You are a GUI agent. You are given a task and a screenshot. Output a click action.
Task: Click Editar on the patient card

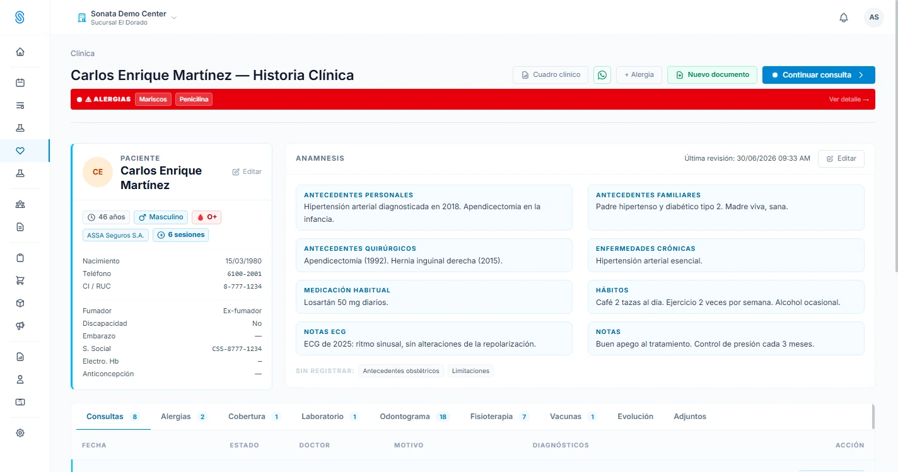(247, 171)
